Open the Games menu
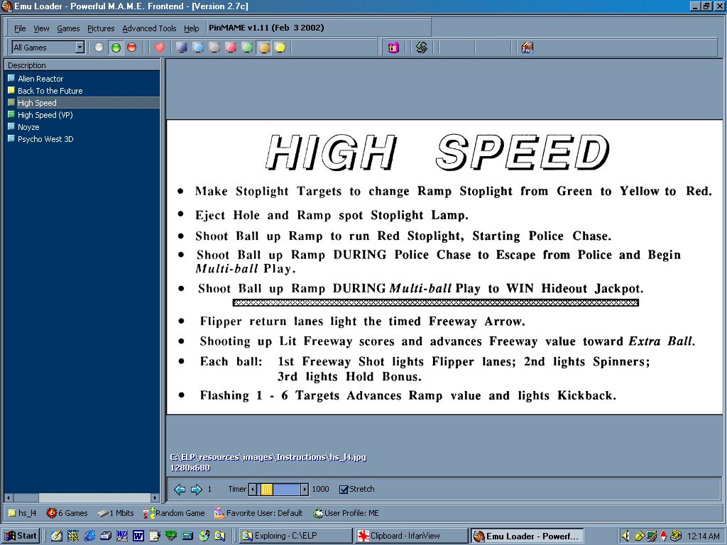Screen dimensions: 727x545 tap(68, 28)
